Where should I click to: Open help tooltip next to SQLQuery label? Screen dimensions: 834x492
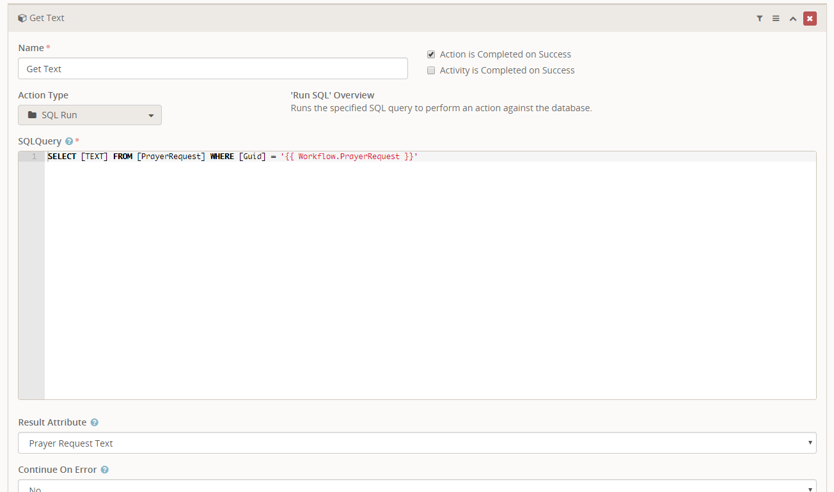(69, 141)
